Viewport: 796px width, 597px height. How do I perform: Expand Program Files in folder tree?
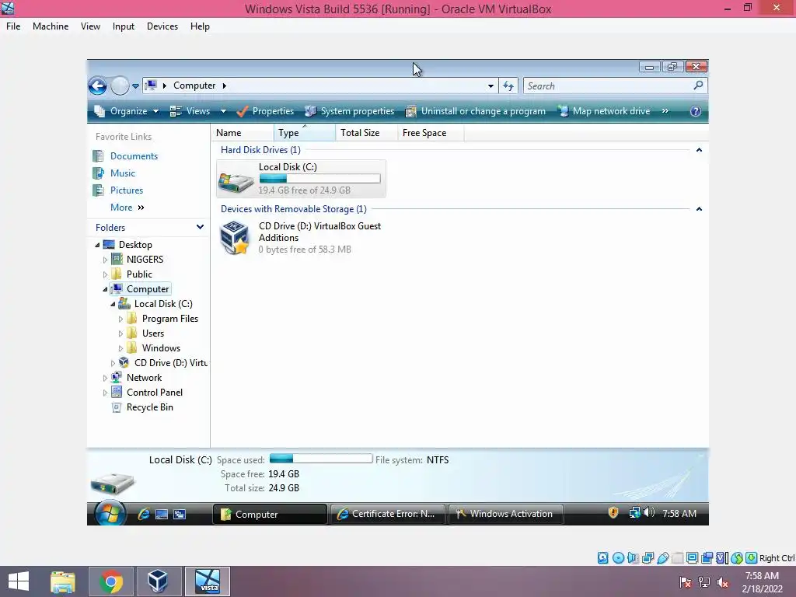tap(120, 319)
